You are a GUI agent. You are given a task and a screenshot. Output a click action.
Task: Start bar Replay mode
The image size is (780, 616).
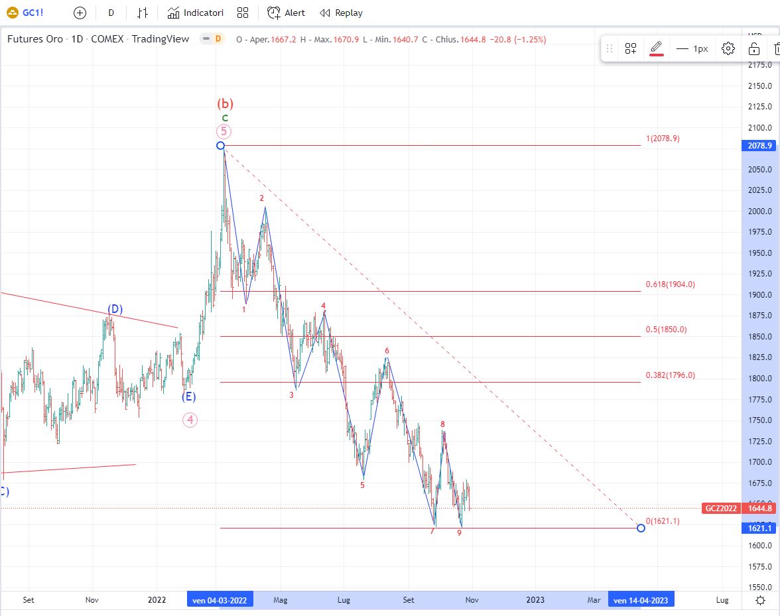(341, 13)
